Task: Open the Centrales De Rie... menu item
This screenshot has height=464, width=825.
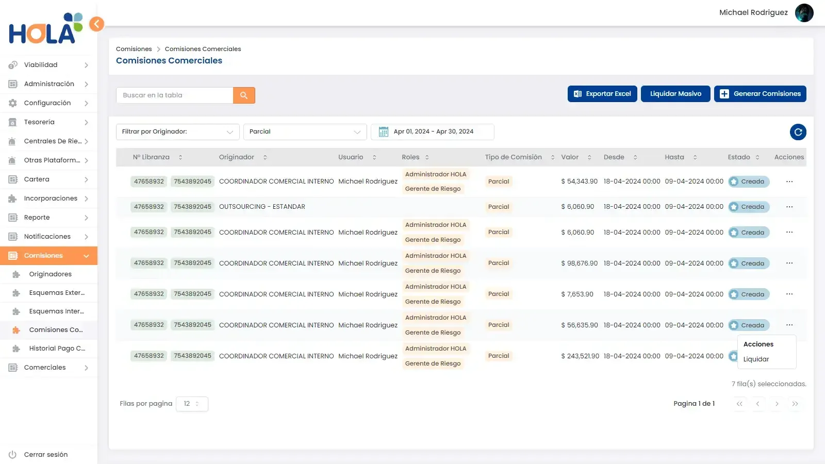Action: [48, 141]
